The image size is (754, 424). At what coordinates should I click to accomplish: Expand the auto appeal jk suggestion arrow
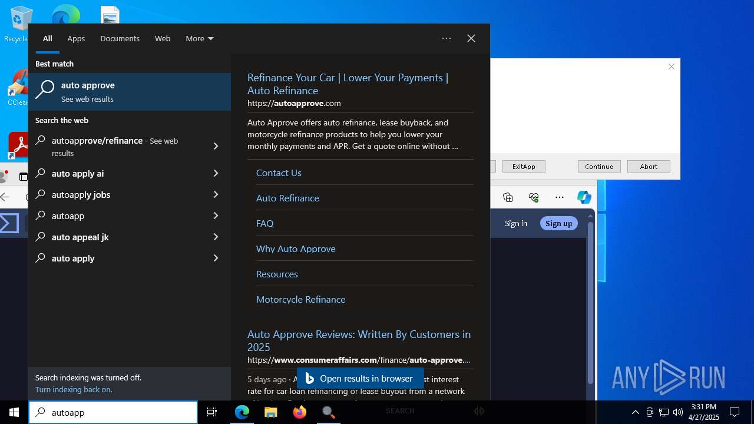point(216,237)
